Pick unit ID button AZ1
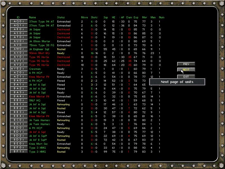 (19, 77)
